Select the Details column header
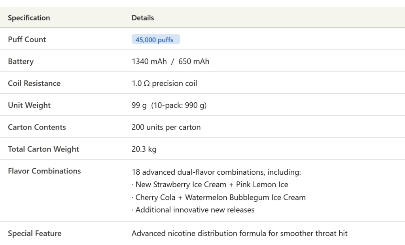405x245 pixels. [142, 18]
